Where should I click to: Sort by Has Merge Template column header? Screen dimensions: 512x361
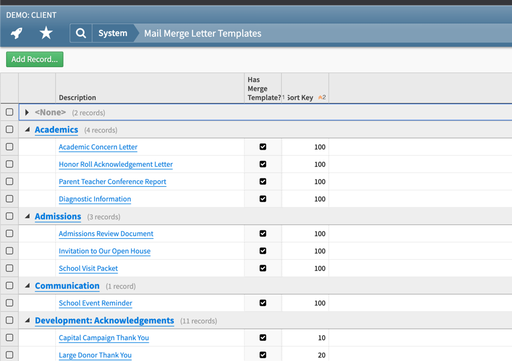(264, 89)
